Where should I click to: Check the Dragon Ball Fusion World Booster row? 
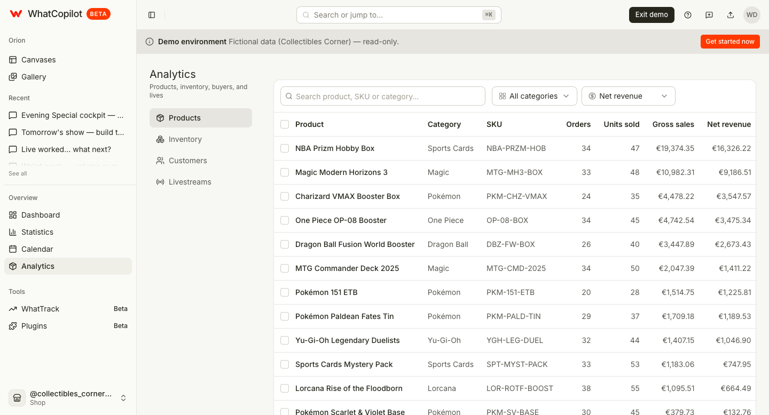tap(285, 244)
